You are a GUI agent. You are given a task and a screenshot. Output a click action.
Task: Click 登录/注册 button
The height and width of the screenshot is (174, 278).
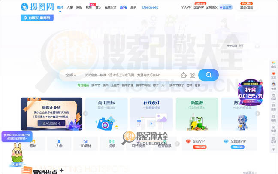[246, 7]
